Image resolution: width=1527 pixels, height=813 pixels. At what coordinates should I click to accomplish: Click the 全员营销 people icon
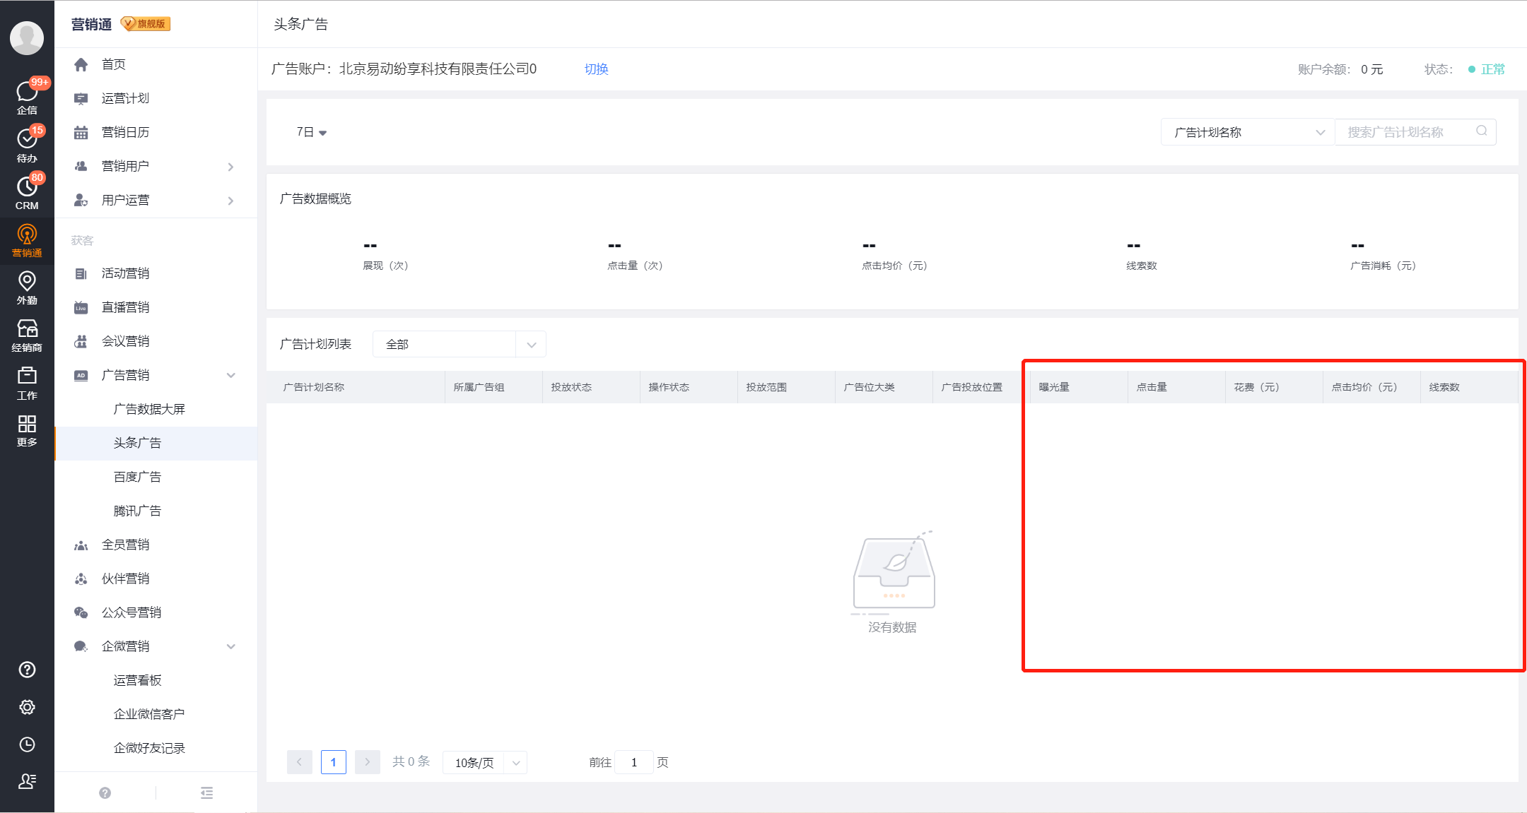(81, 545)
